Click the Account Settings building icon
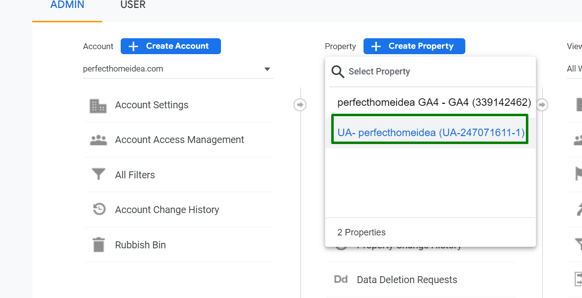This screenshot has width=582, height=298. click(x=98, y=106)
